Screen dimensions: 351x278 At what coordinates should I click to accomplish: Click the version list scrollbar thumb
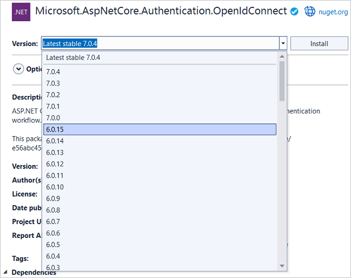[x=282, y=81]
